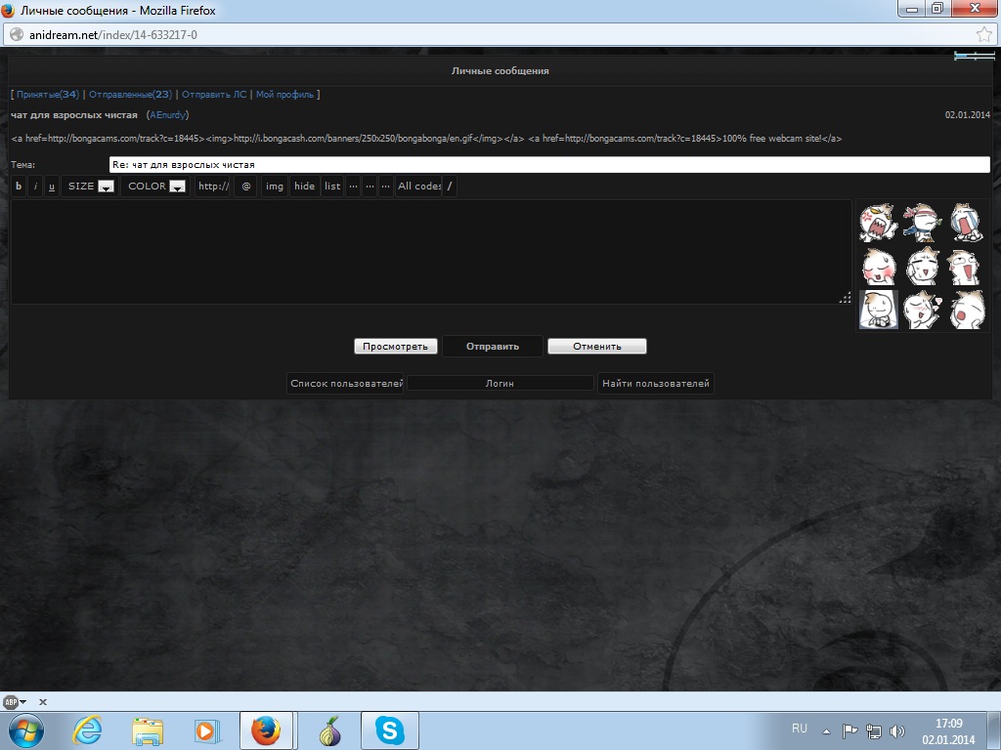Click the volume speaker tray icon
This screenshot has width=1001, height=750.
coord(897,730)
